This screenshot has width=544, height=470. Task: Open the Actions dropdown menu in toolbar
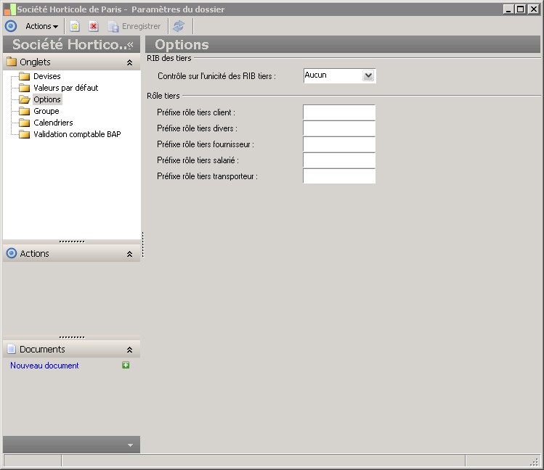42,26
